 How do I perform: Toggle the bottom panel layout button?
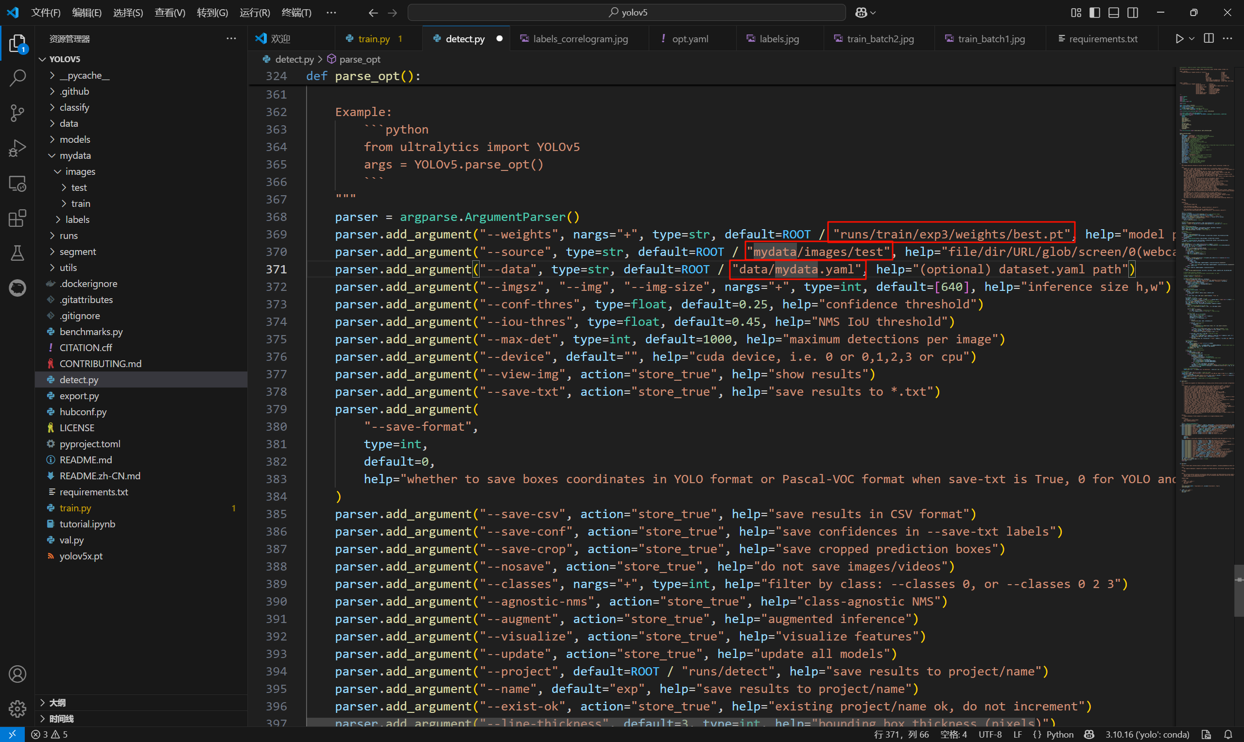[x=1113, y=13]
